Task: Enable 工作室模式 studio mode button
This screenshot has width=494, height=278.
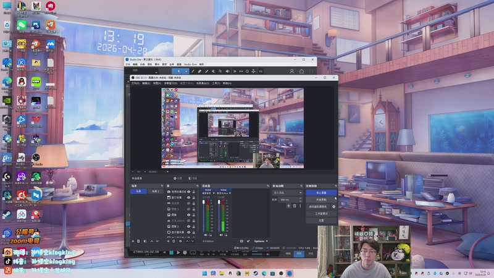Action: 321,214
